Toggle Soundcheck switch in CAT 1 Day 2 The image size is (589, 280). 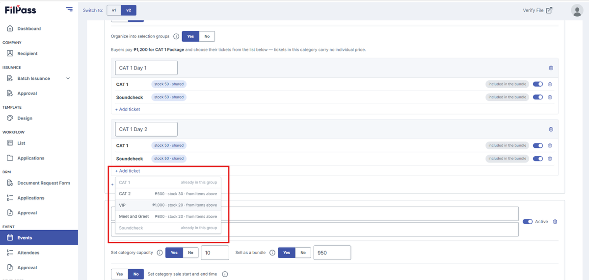pyautogui.click(x=538, y=159)
